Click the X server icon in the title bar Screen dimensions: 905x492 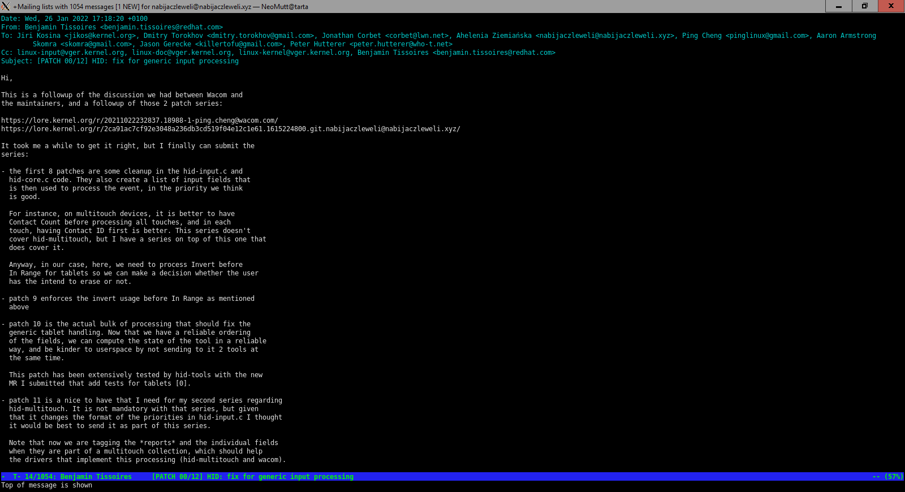[6, 6]
